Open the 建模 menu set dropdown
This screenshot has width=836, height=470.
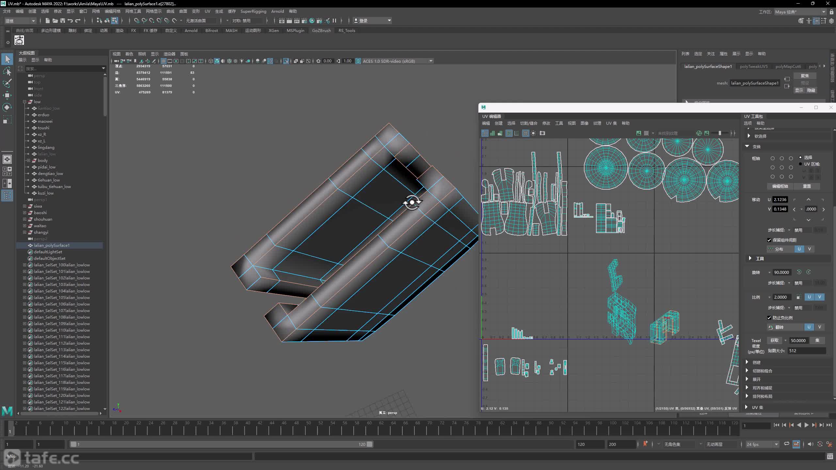pyautogui.click(x=20, y=21)
